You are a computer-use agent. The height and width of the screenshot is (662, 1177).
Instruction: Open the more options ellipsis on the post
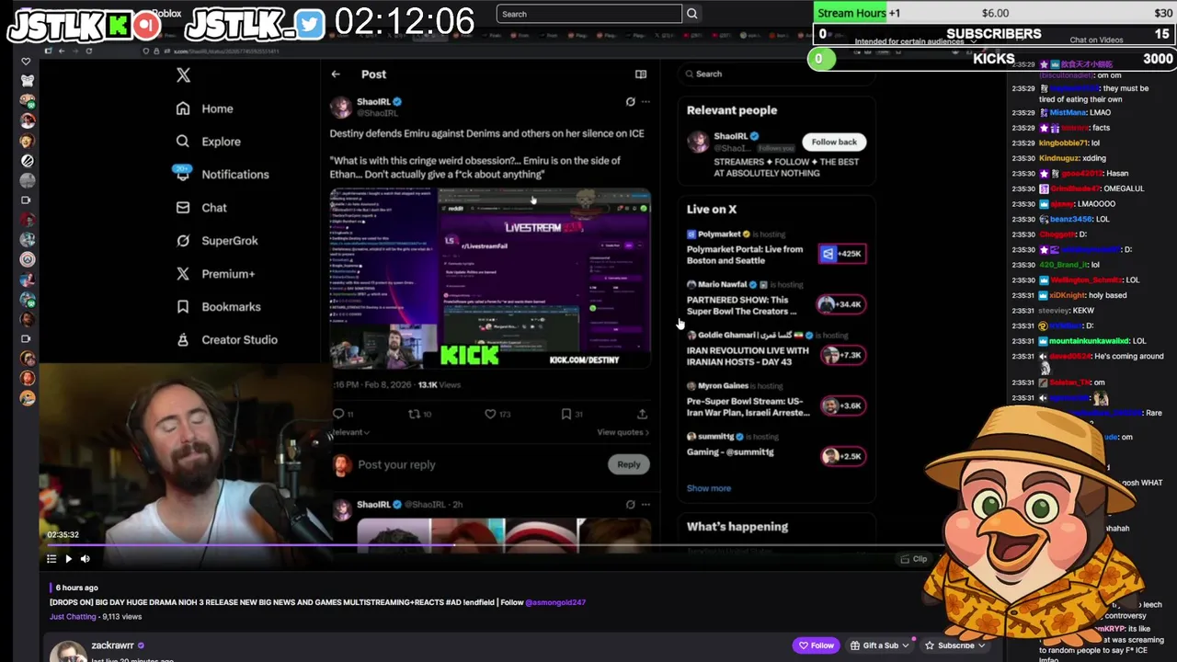click(x=646, y=102)
